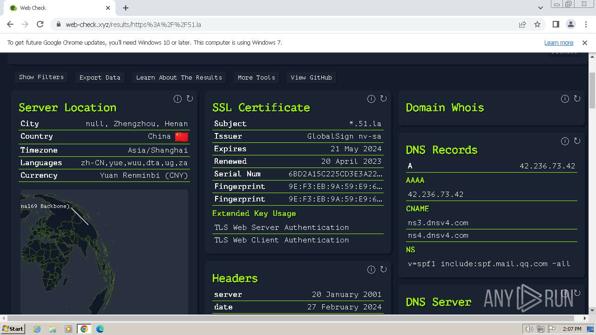
Task: Go back in browser history
Action: pos(10,24)
